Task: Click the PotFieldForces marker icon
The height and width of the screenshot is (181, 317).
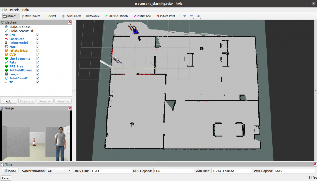Action: 6,70
